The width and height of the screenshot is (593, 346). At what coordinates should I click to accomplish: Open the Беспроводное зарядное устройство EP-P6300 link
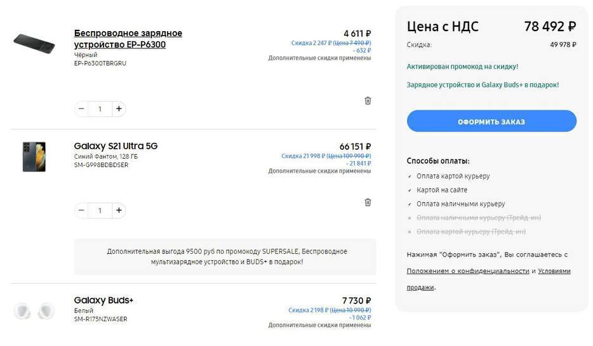pyautogui.click(x=128, y=39)
